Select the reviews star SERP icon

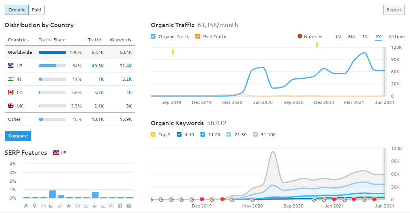coord(69,206)
